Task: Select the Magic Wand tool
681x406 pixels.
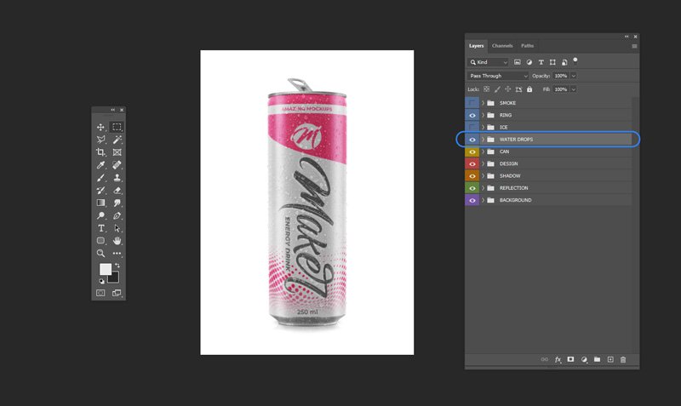Action: point(117,140)
